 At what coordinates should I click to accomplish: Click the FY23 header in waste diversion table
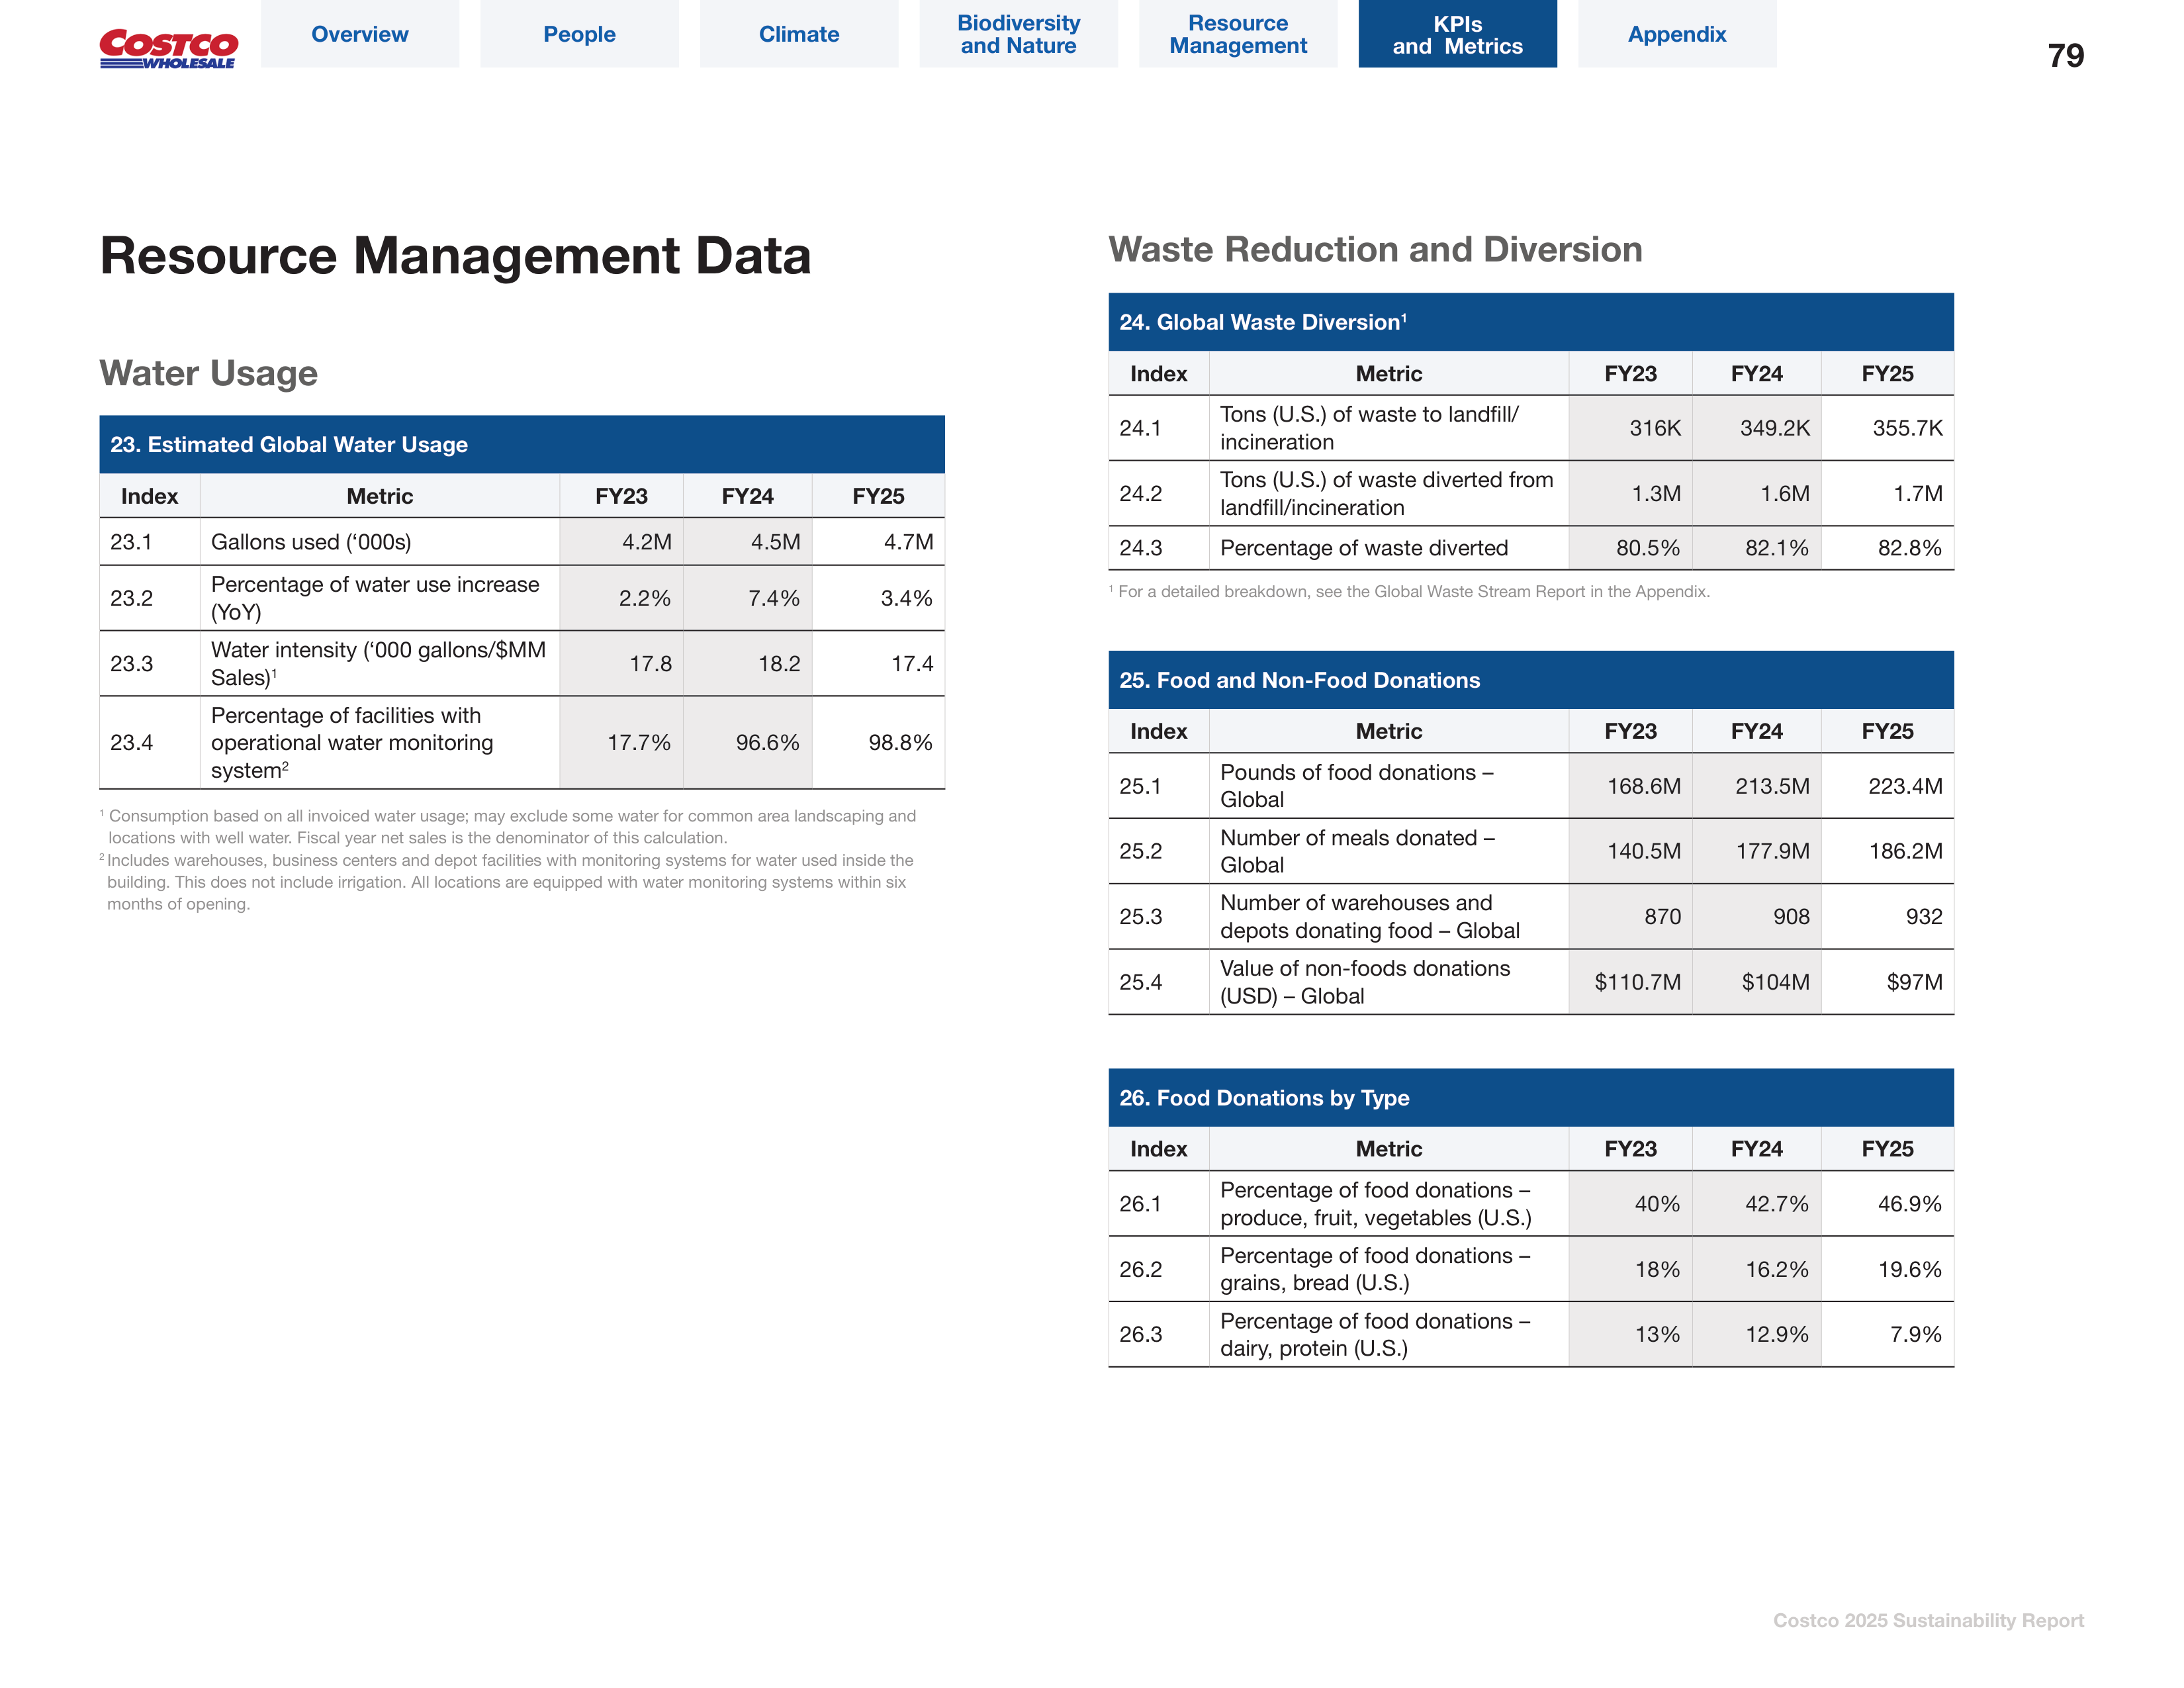[1630, 374]
